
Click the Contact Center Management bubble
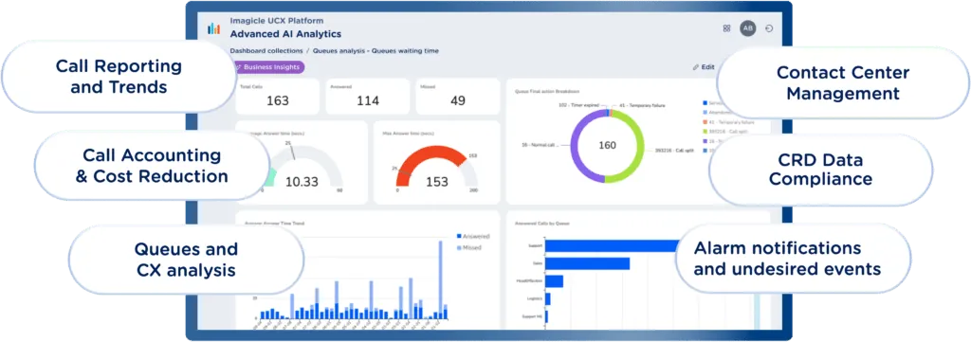(843, 82)
